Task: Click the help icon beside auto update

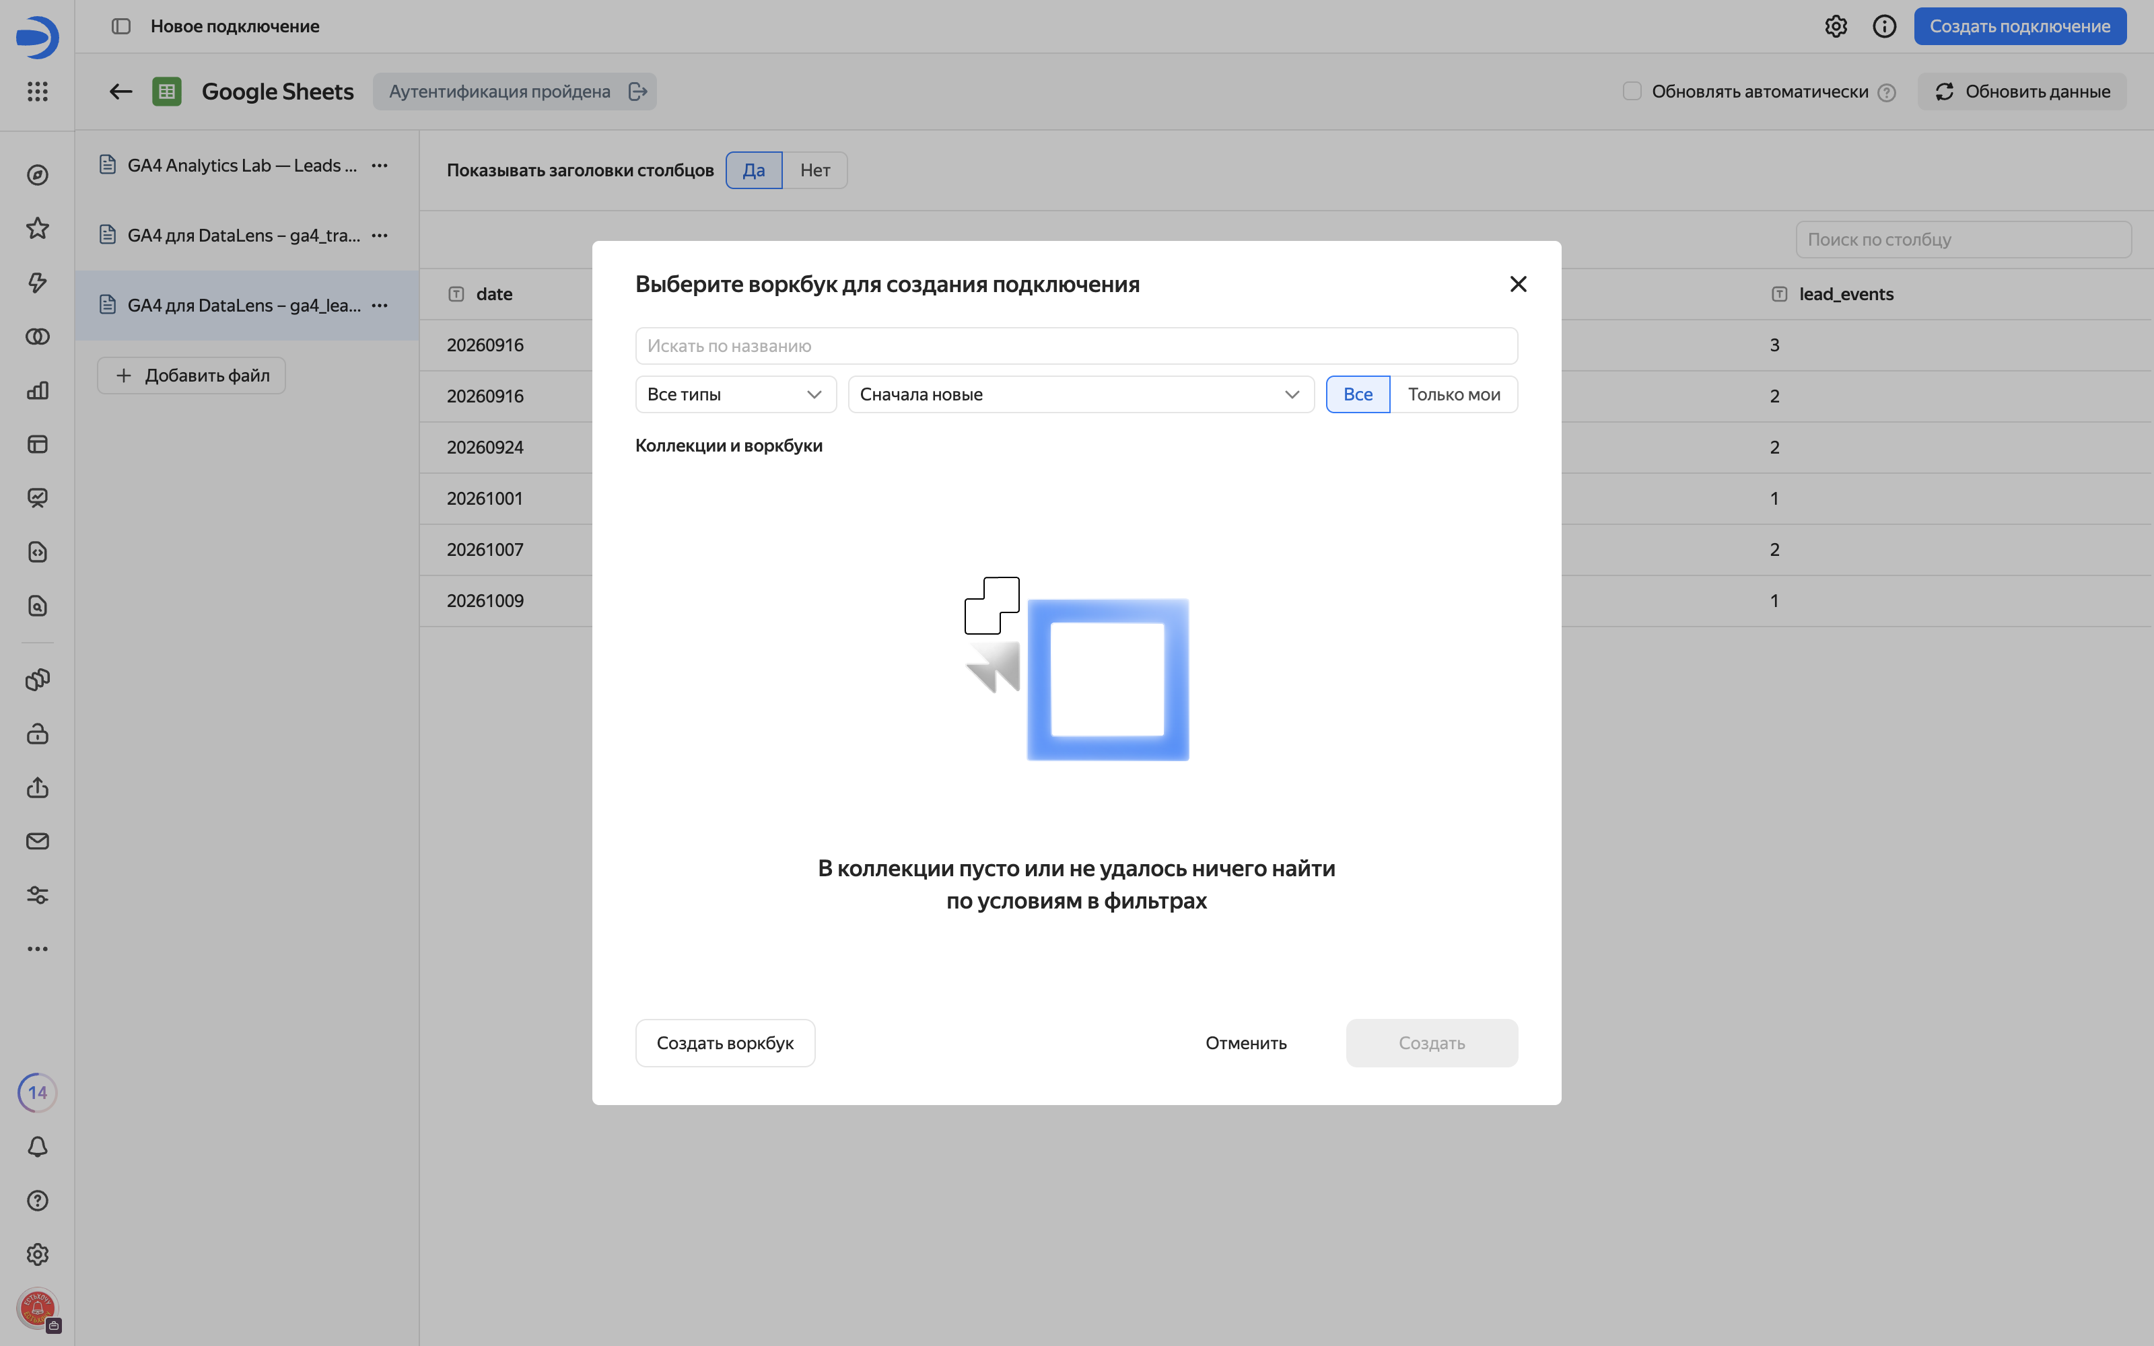Action: tap(1886, 93)
